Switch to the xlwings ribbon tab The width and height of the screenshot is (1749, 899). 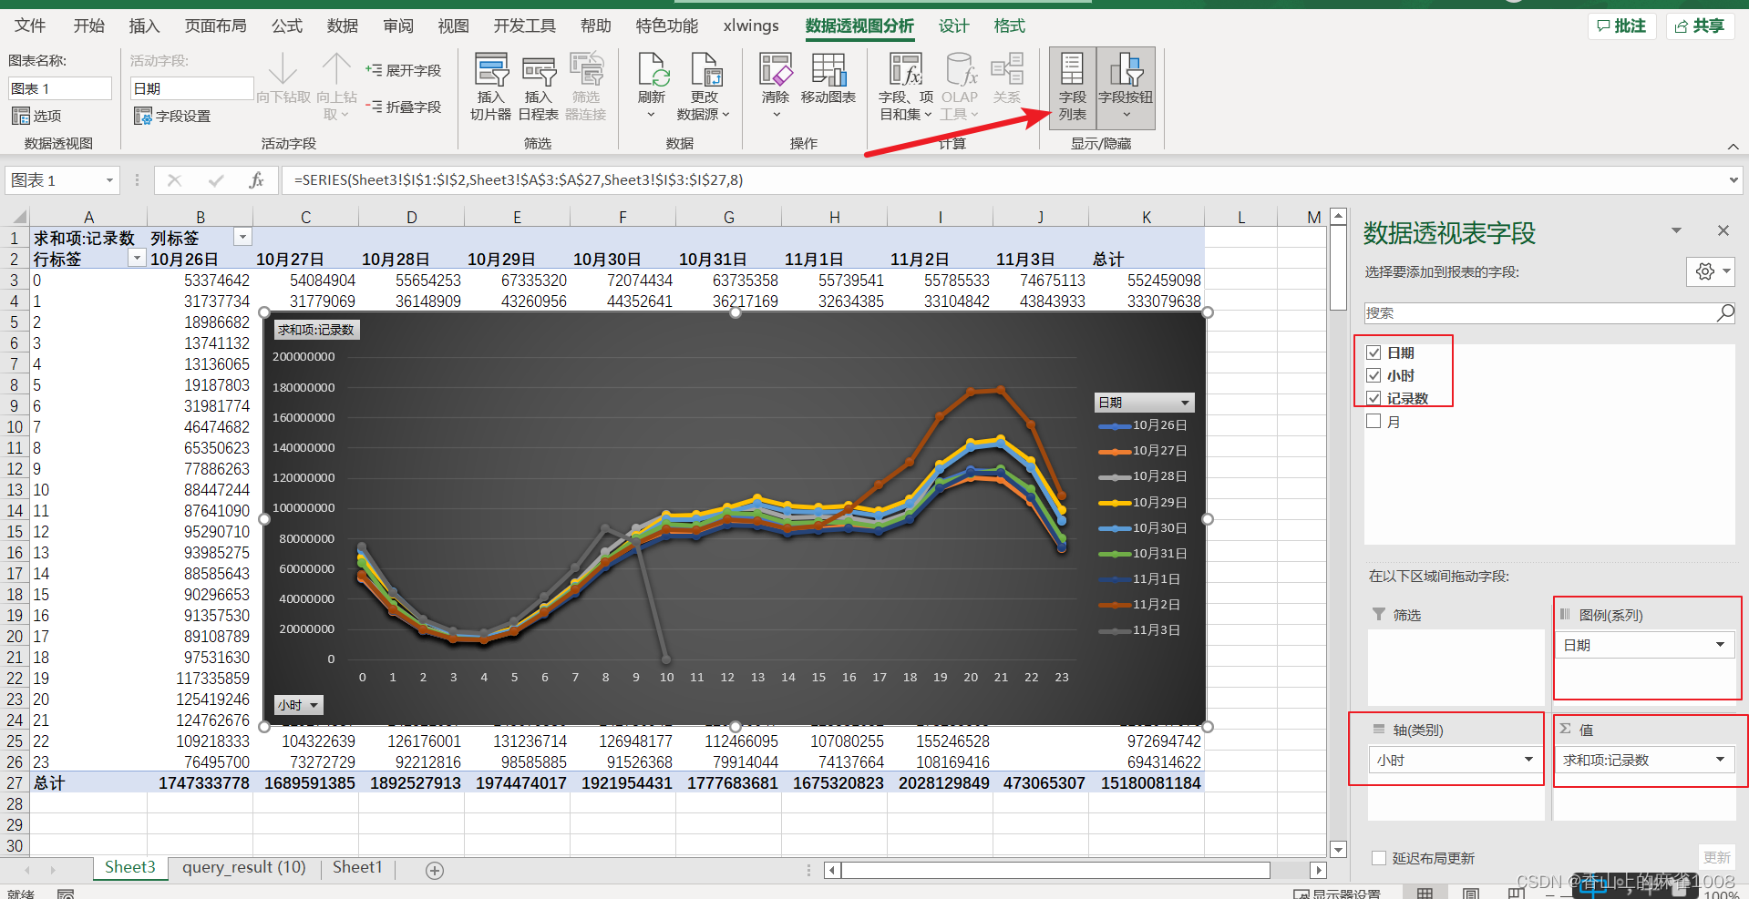point(751,26)
